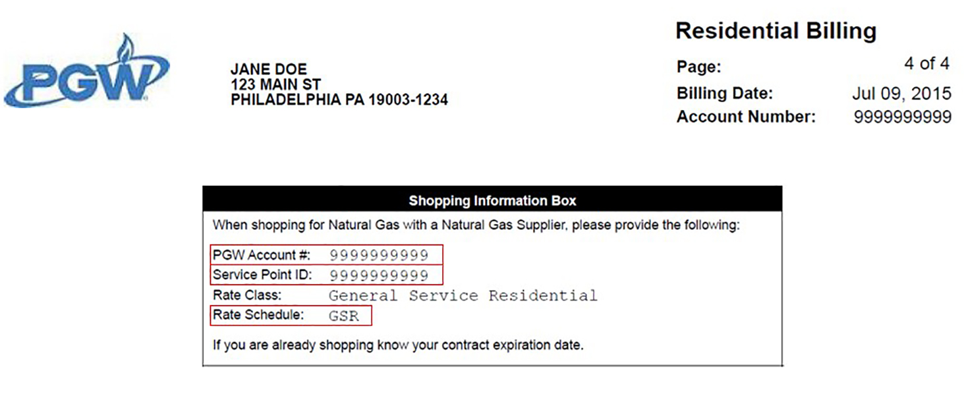Select the header account number 9999999999
964x394 pixels.
click(903, 117)
